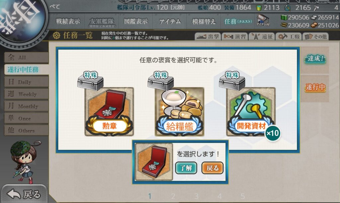Filter quests by 出撃 sortie tab
The width and height of the screenshot is (340, 203).
208,37
